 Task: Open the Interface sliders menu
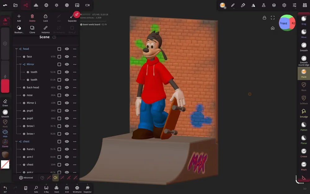(294, 5)
